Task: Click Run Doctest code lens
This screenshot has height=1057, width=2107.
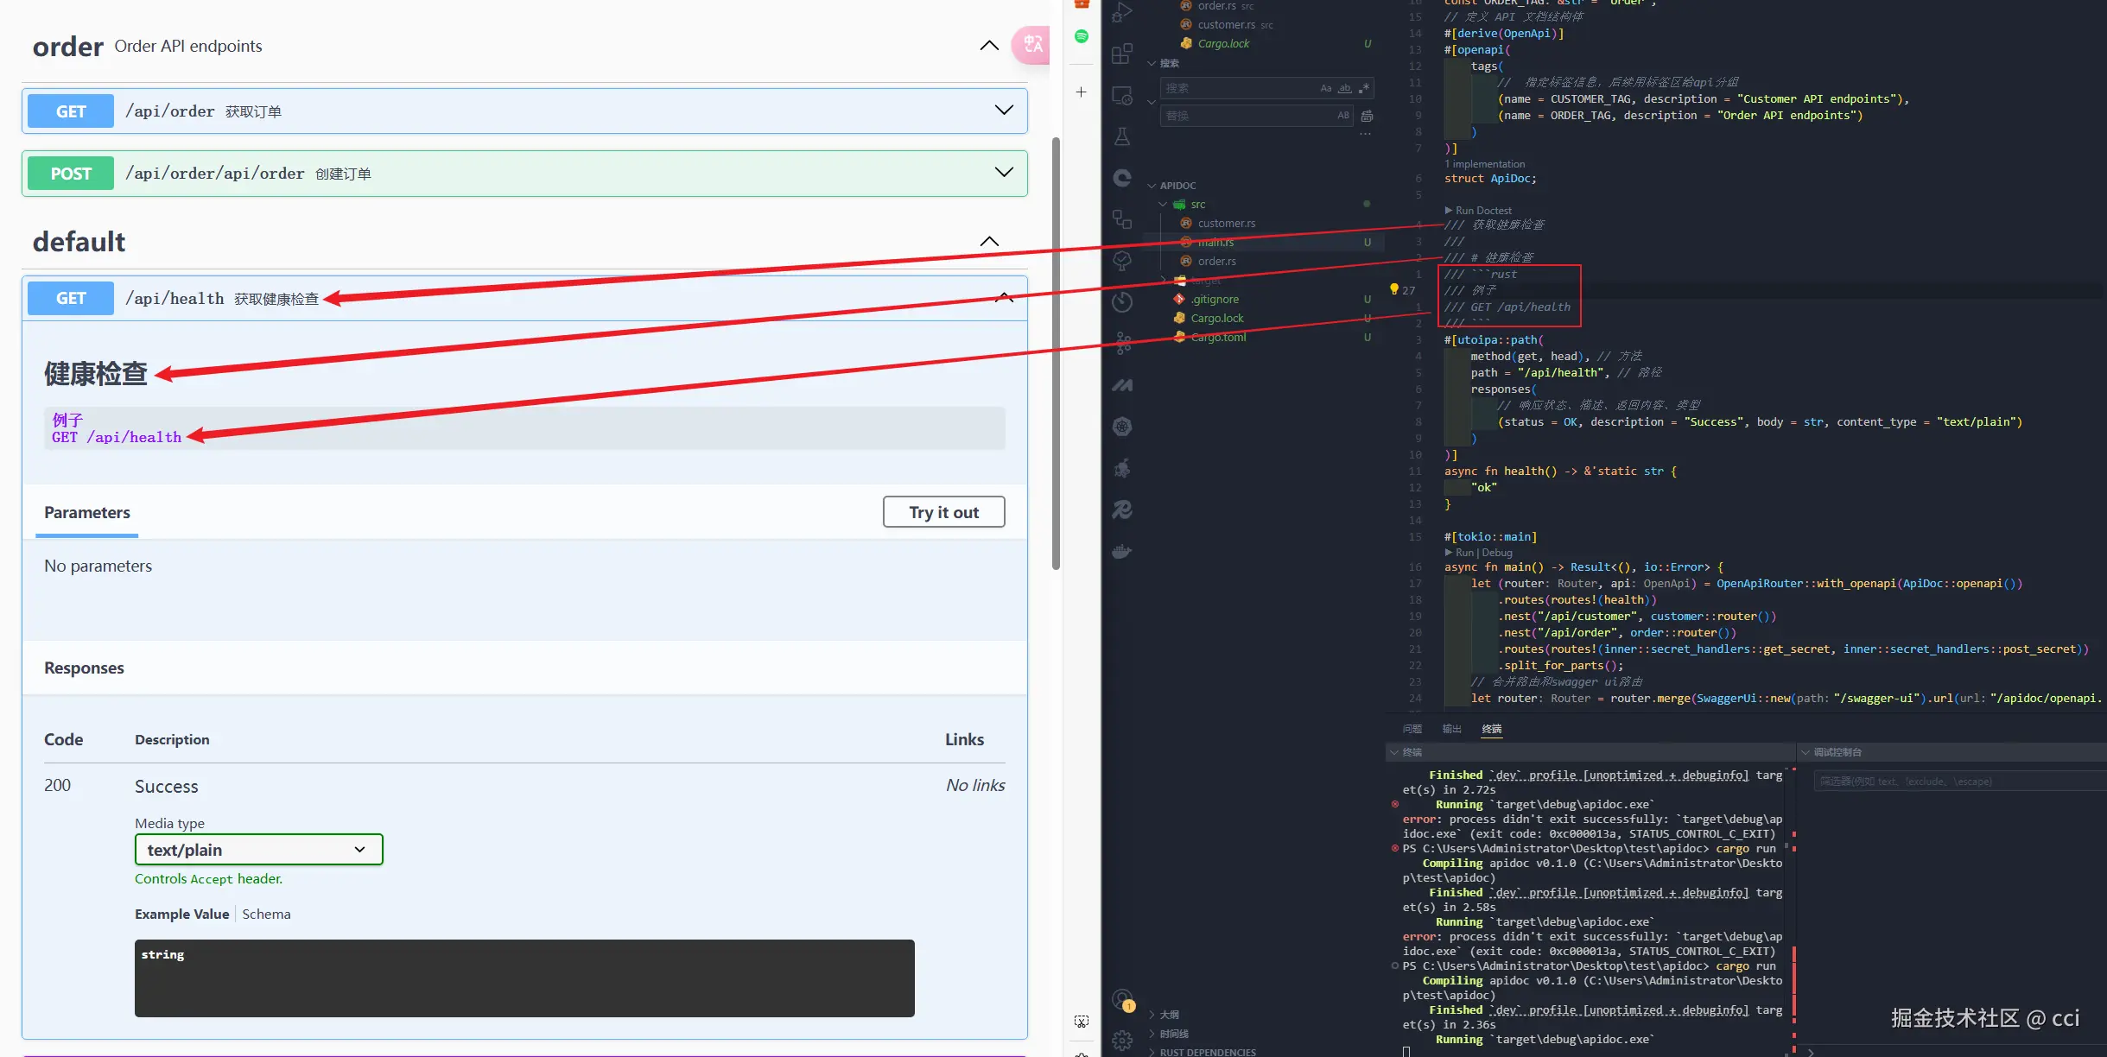Action: 1482,210
